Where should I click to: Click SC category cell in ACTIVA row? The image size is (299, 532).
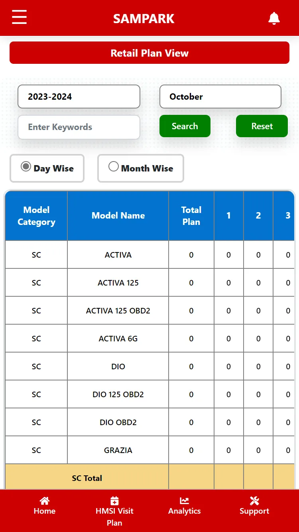click(x=36, y=254)
